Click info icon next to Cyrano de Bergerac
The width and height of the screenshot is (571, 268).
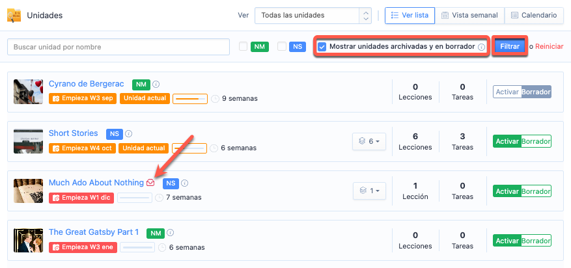[156, 85]
